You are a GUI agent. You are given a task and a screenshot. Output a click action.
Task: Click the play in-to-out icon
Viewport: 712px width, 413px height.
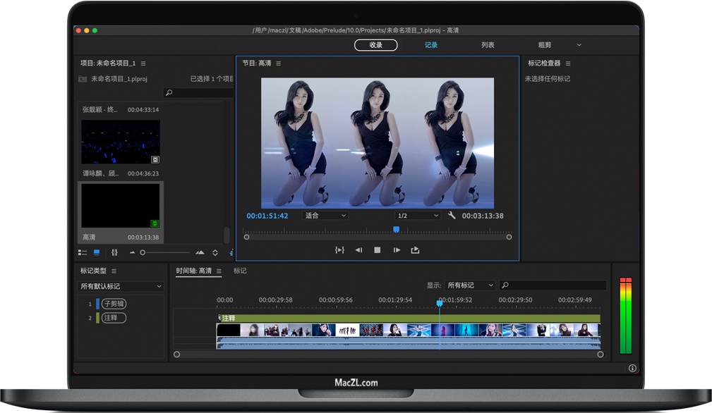(x=339, y=250)
